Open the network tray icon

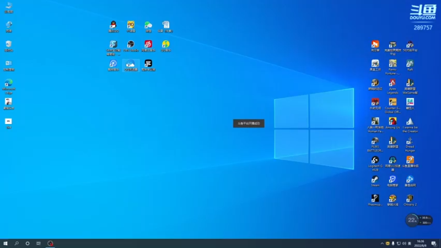[x=399, y=244]
